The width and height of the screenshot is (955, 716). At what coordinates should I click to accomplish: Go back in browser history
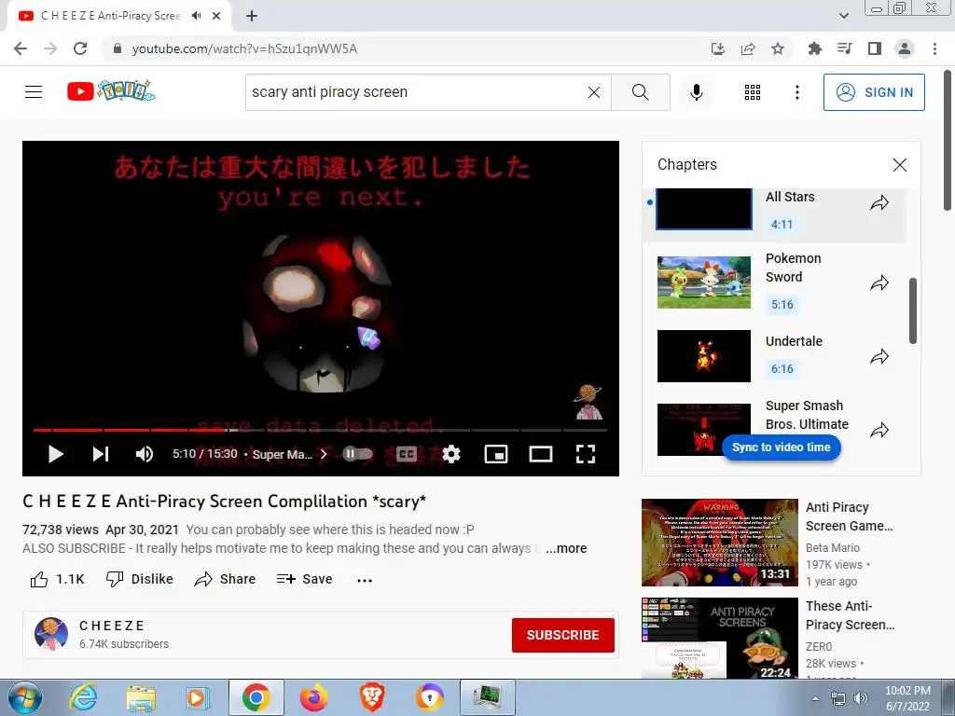(x=21, y=48)
